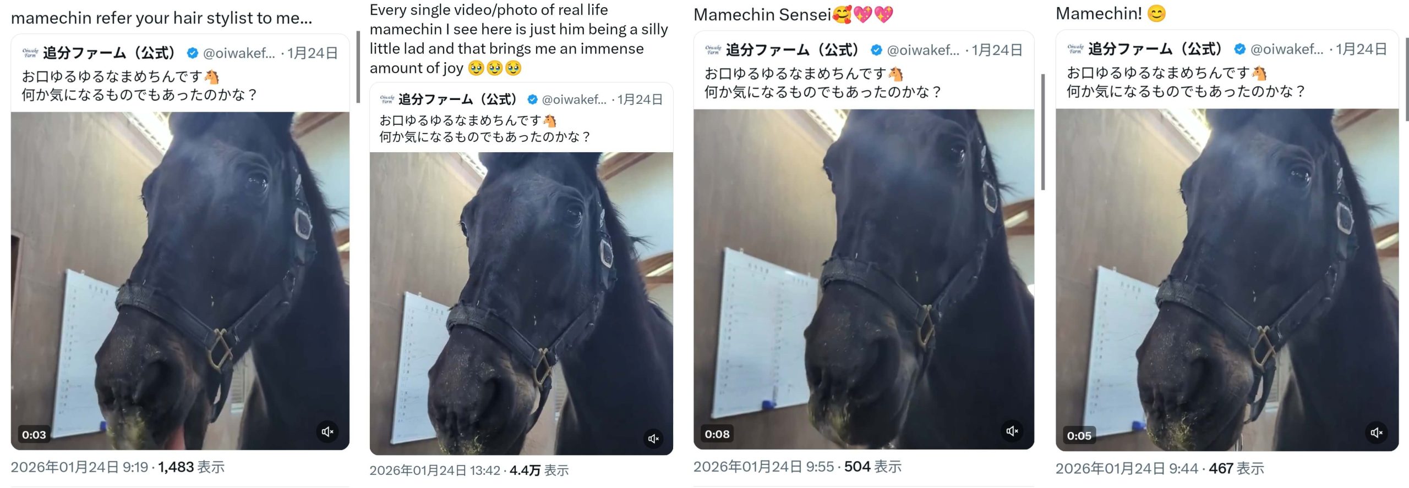Open the 2026年01月24日 9:19 timestamp
1409x488 pixels.
[79, 467]
